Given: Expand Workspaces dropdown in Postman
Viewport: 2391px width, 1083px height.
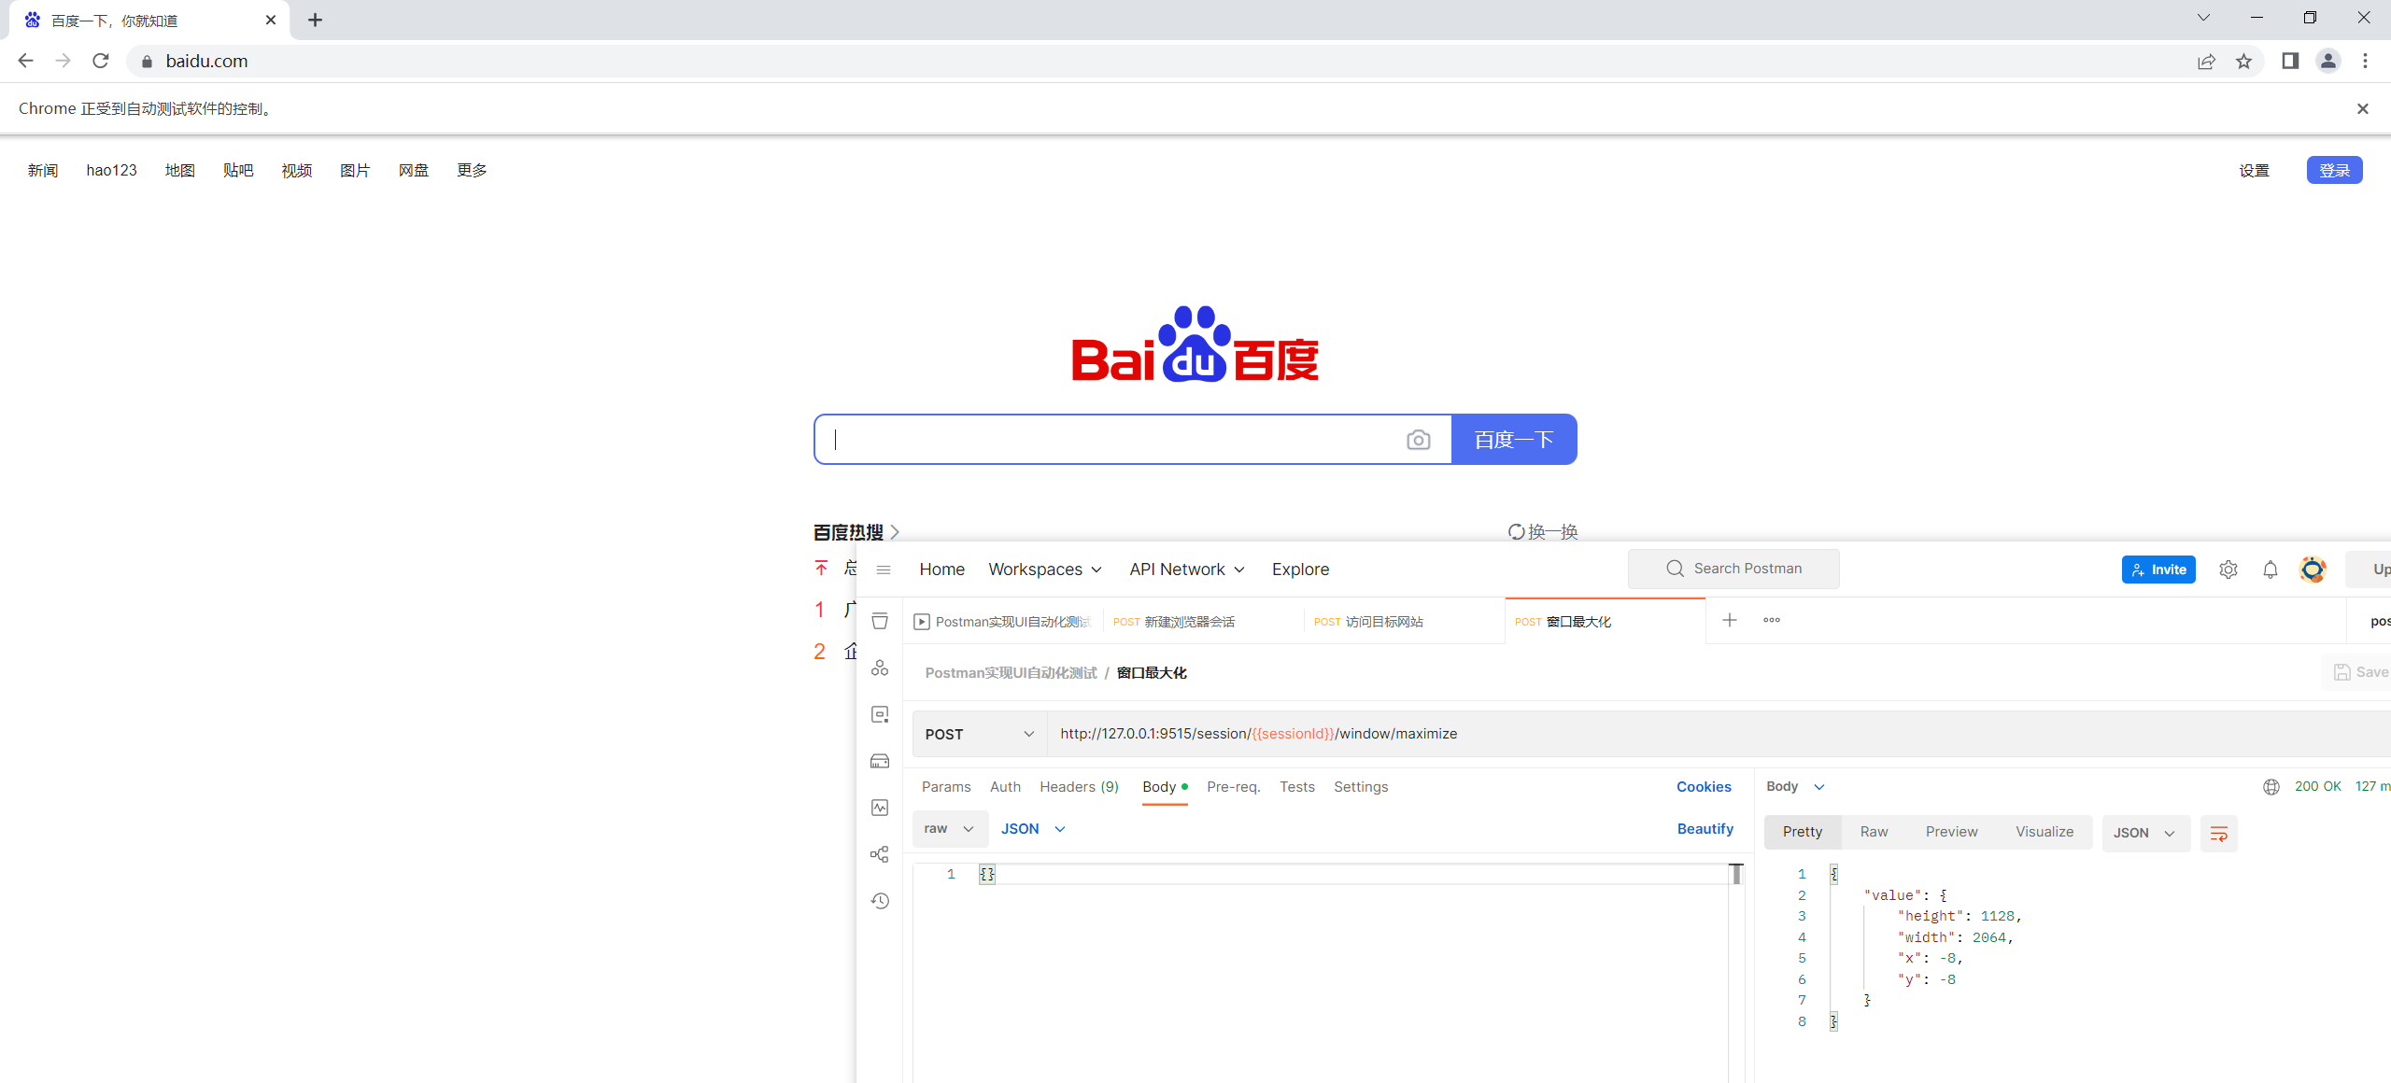Looking at the screenshot, I should tap(1045, 570).
